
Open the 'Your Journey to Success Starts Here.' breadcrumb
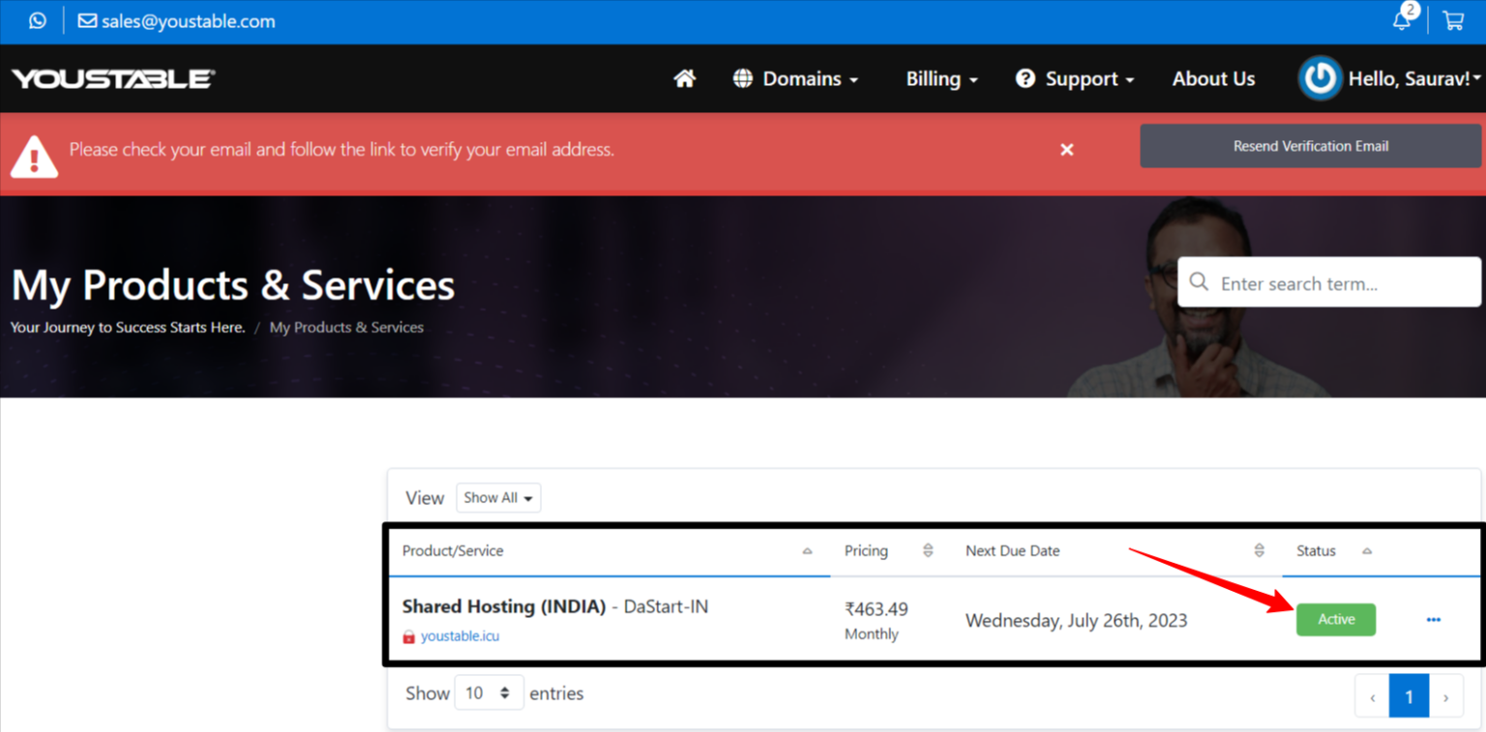pos(128,328)
